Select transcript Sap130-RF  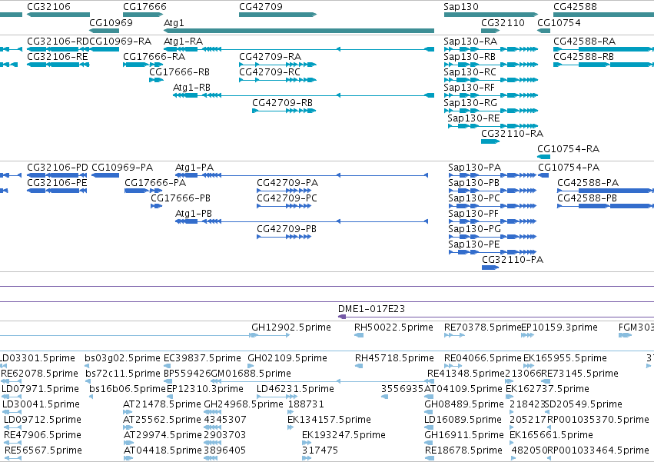click(491, 95)
